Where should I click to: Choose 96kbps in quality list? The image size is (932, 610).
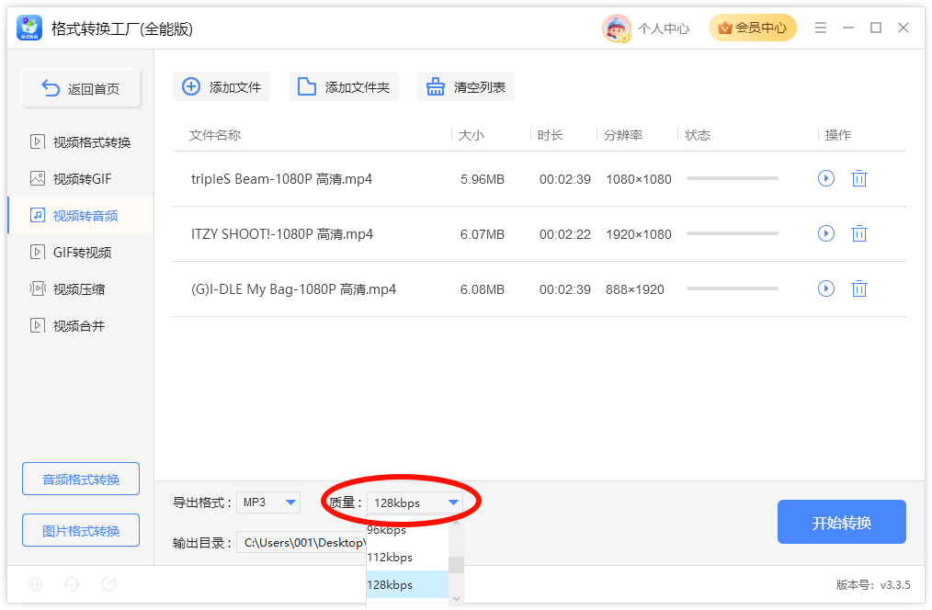pyautogui.click(x=407, y=530)
